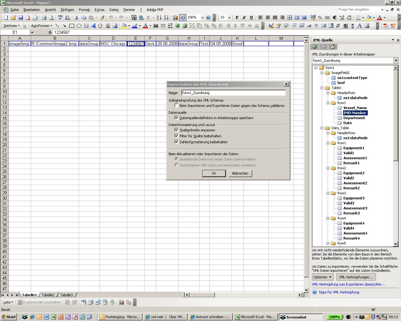401x321 pixels.
Task: Open the XML-Zuordnungen dropdown form1_Zuordnung
Action: (x=396, y=61)
